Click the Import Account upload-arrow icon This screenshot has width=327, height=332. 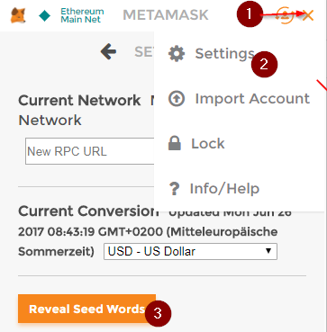(x=177, y=99)
